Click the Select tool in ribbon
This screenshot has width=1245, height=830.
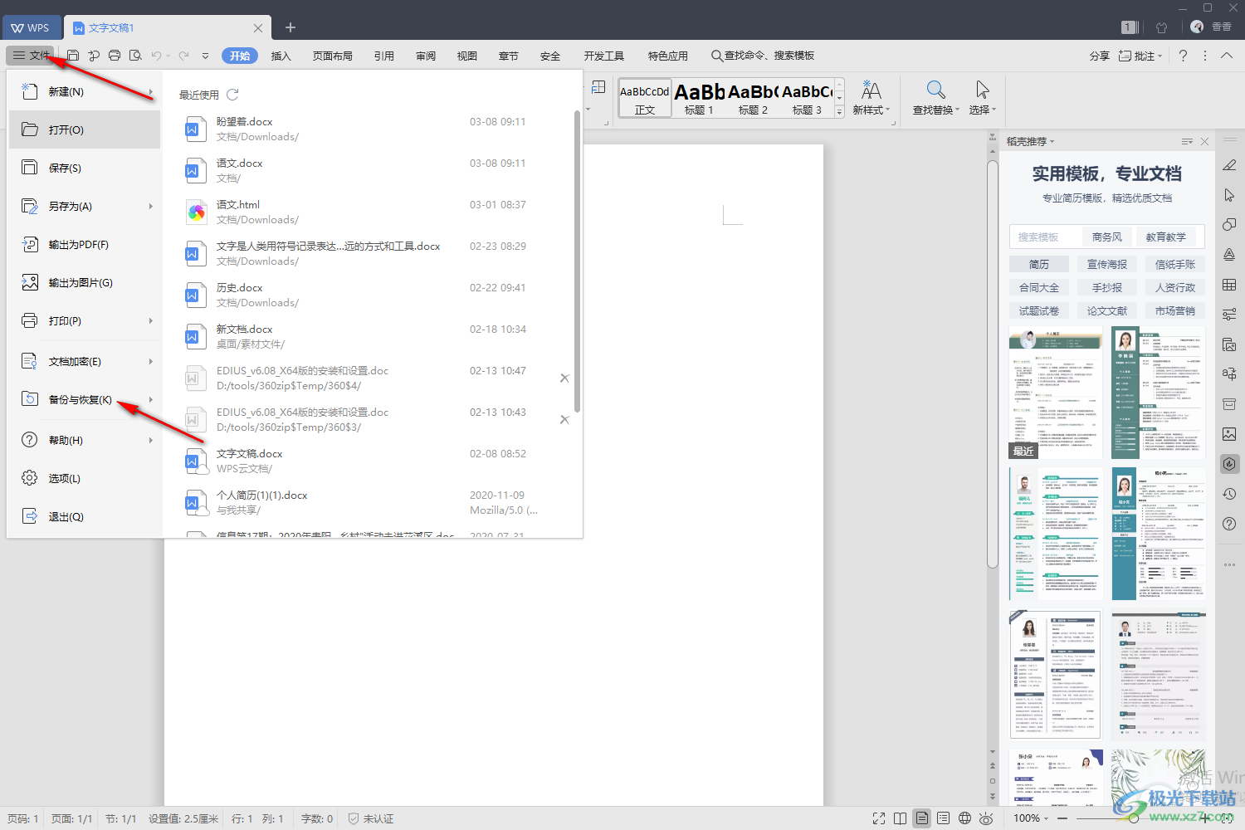click(x=983, y=97)
